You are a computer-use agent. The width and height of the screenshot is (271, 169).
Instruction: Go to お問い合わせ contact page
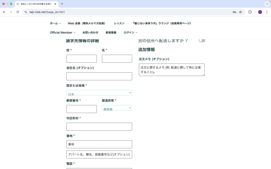tap(90, 32)
